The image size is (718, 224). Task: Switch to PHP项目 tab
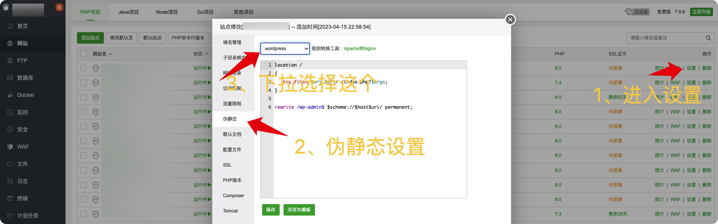(x=90, y=12)
